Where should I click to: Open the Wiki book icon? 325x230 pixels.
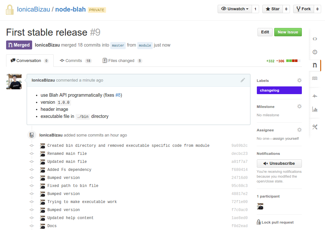click(x=315, y=78)
